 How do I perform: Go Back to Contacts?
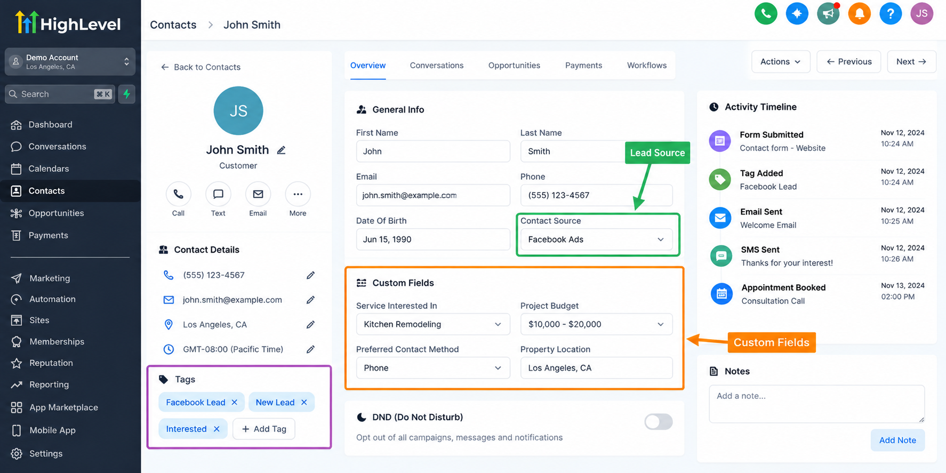(x=201, y=67)
